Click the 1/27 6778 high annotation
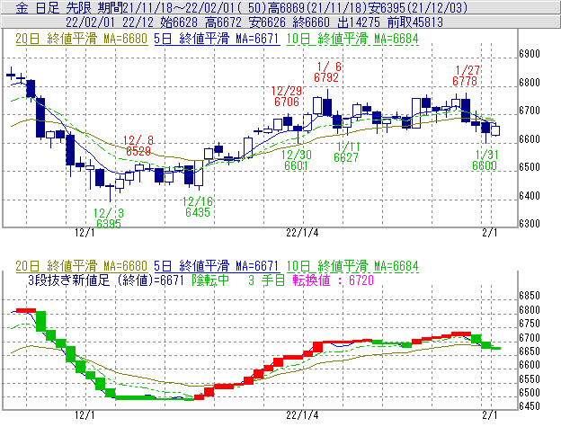561x427 pixels. 465,76
